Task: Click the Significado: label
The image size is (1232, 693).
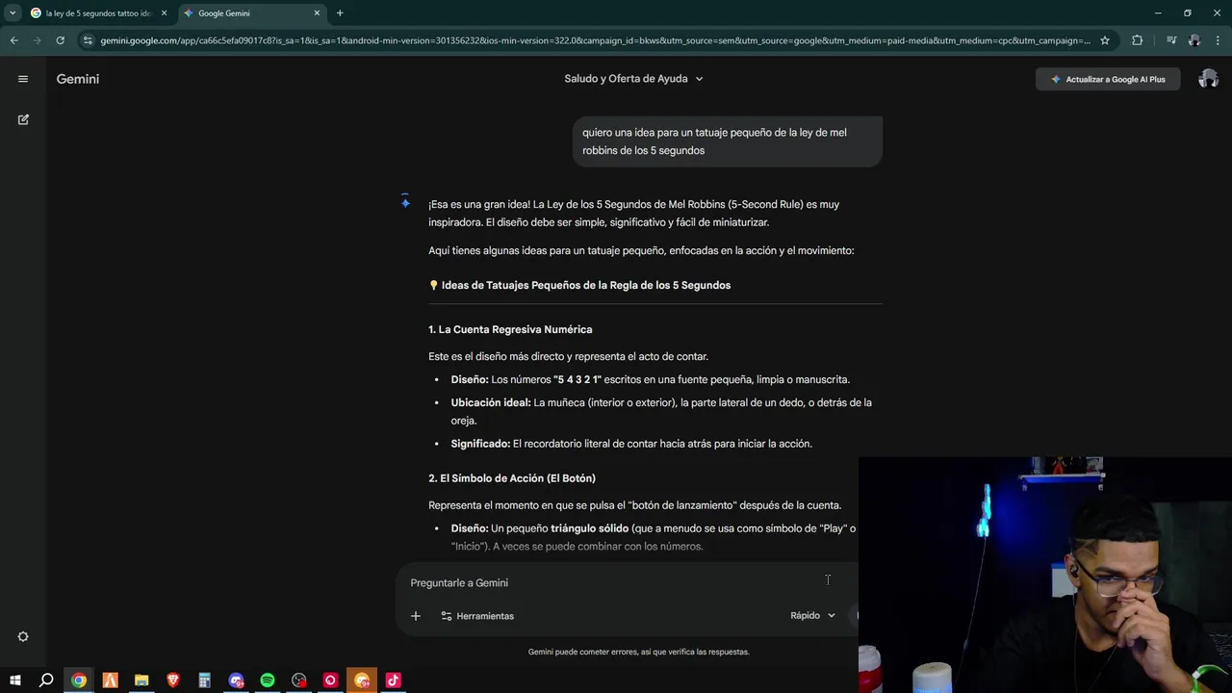Action: (480, 444)
